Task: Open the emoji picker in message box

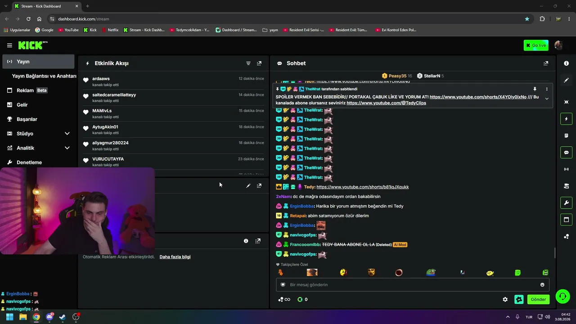Action: pyautogui.click(x=542, y=284)
